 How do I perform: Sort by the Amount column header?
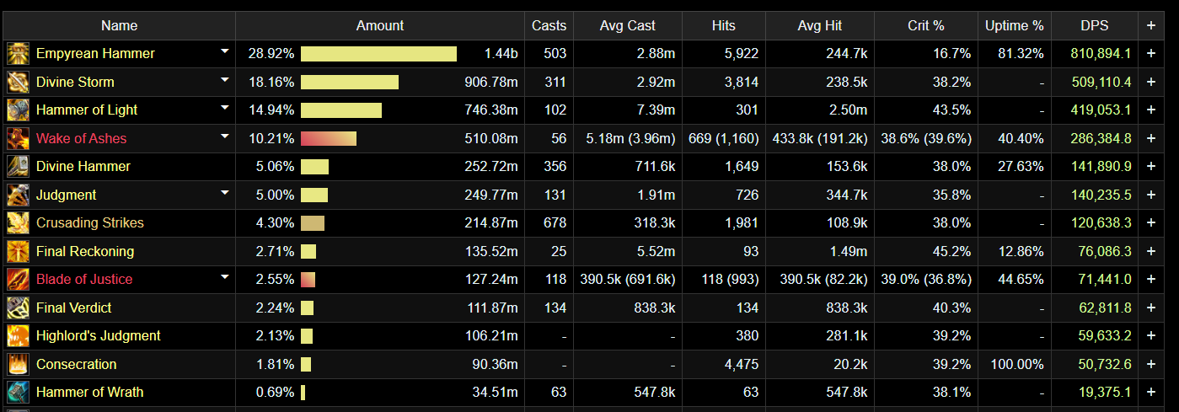[380, 26]
